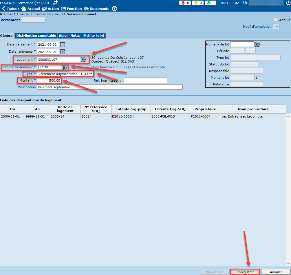
Task: Click the power logout icon
Action: pyautogui.click(x=288, y=3)
